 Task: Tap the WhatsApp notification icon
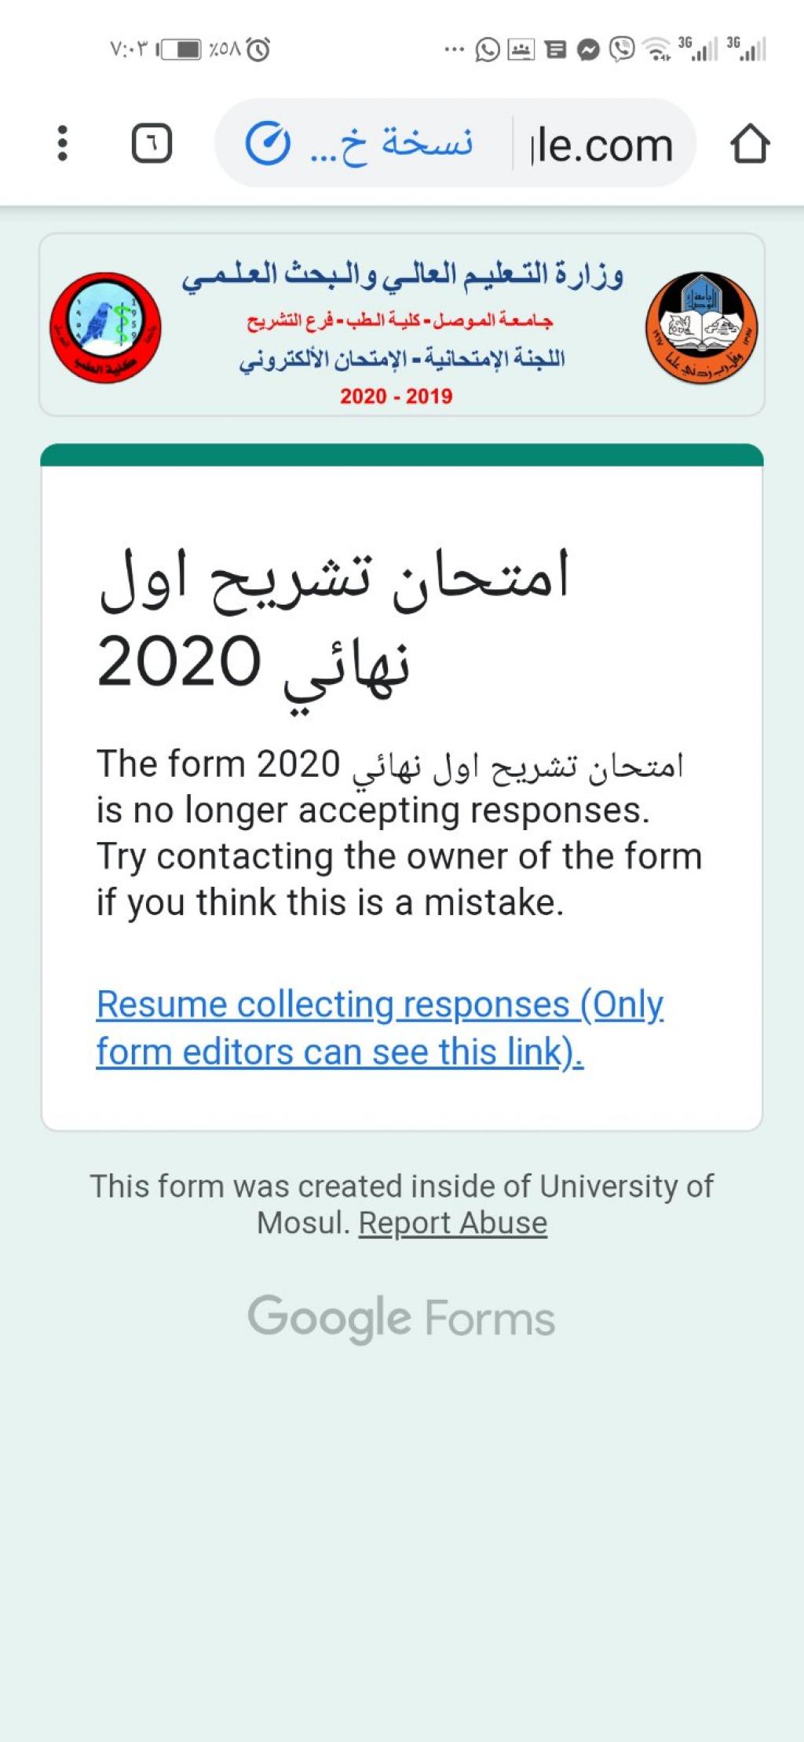[488, 50]
